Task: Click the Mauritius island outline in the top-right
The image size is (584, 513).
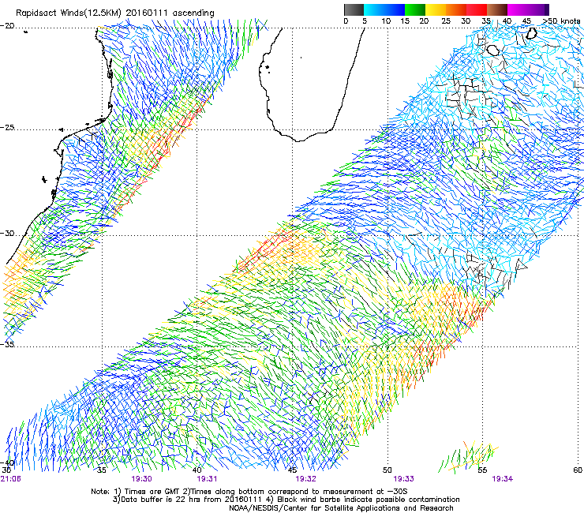Action: (531, 33)
